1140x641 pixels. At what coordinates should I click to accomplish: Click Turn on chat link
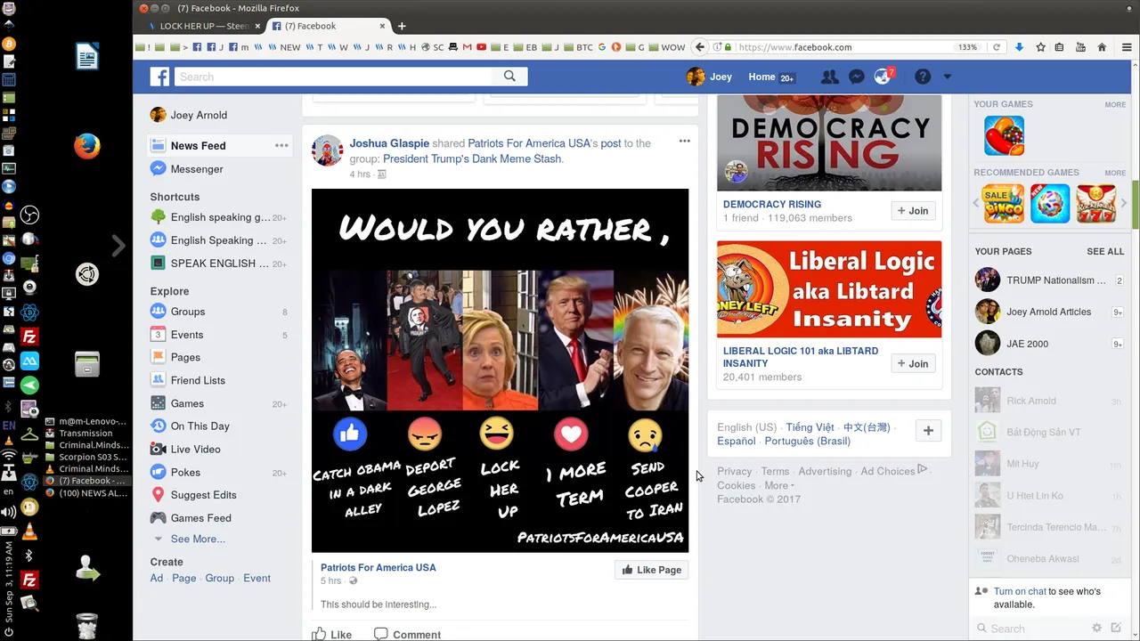[1020, 591]
